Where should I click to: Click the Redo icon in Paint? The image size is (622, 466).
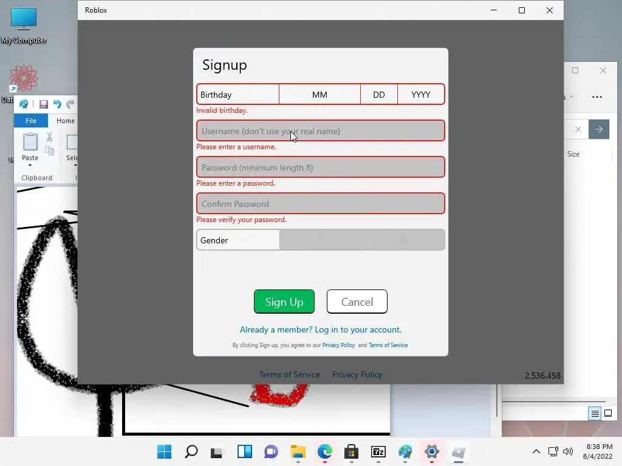pyautogui.click(x=70, y=104)
